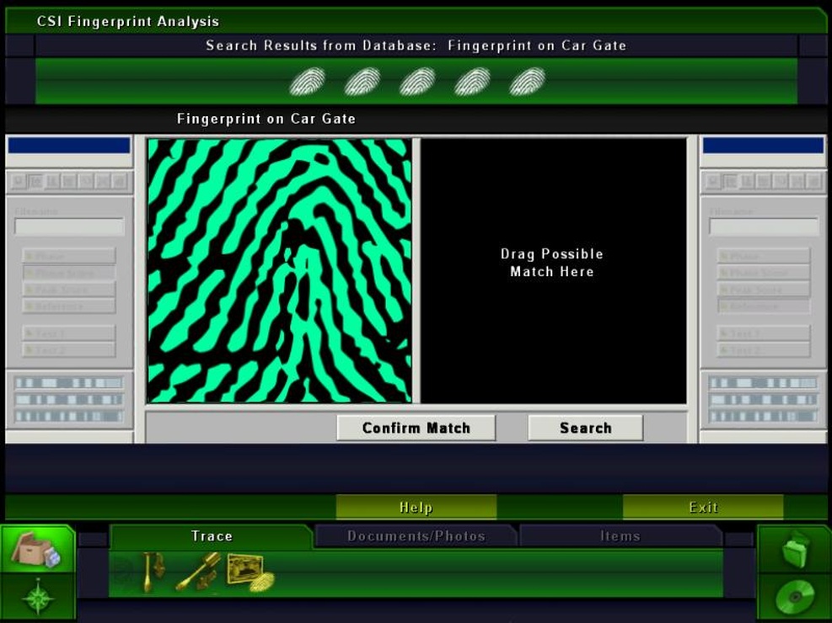Select the fingerprint evidence item in the Trace tray

coord(263,581)
